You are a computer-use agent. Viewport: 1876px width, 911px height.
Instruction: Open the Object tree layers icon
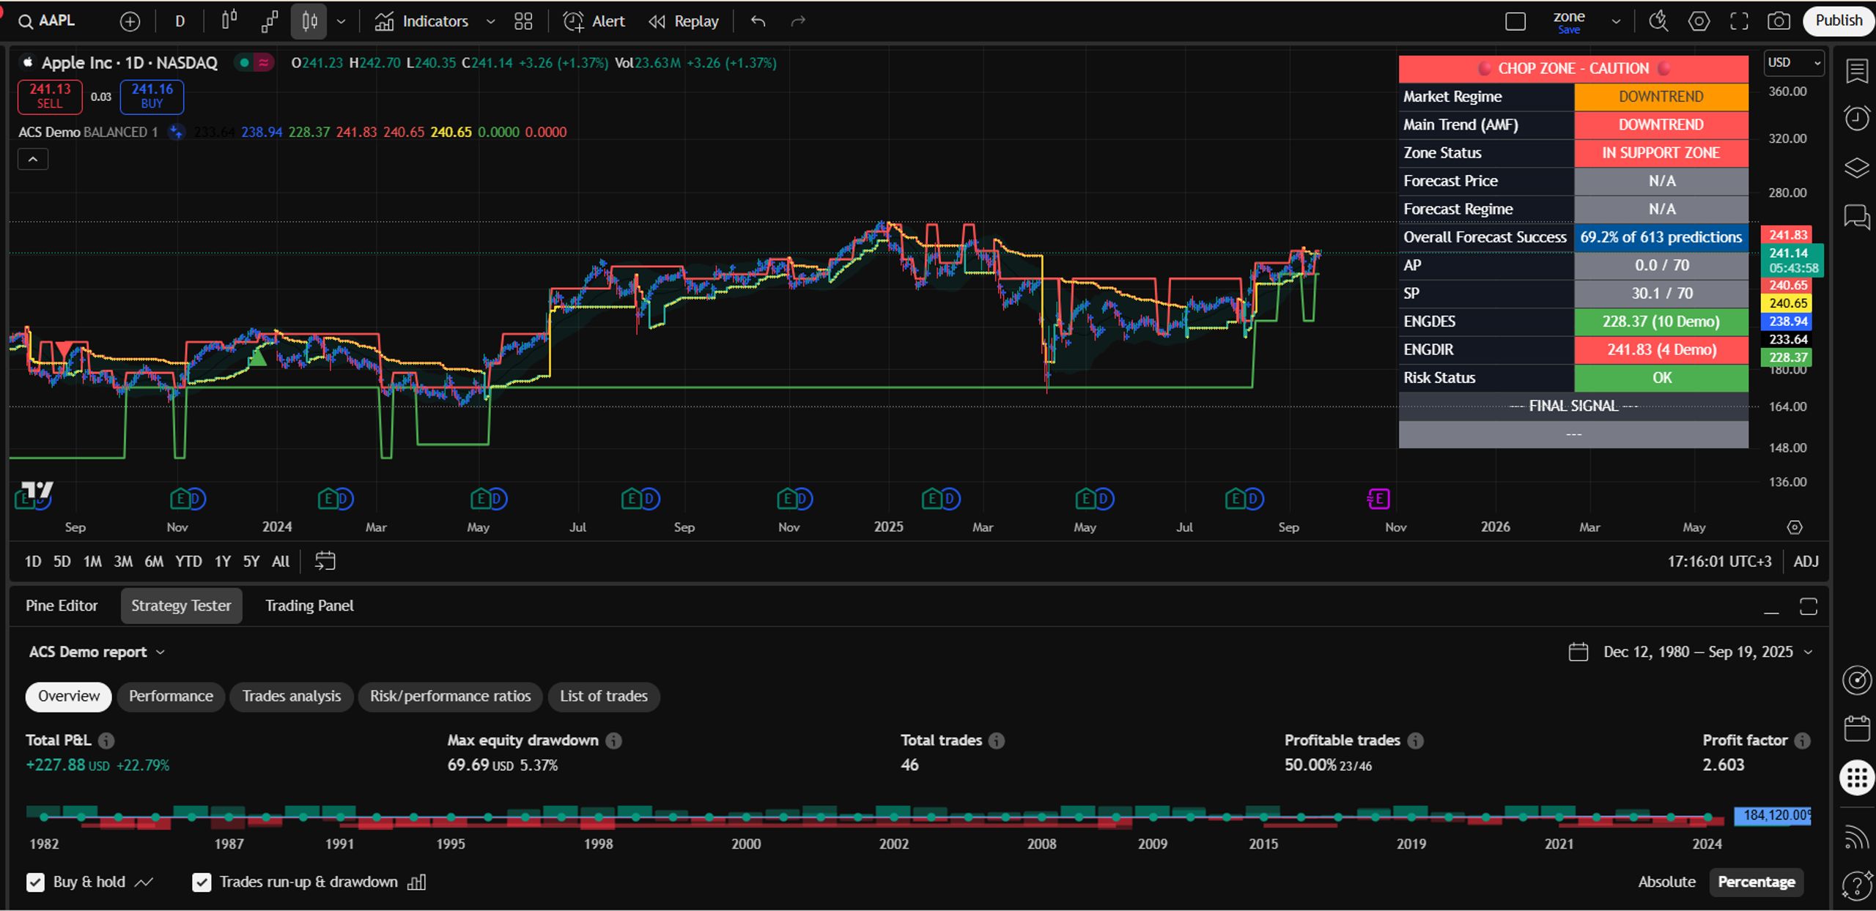point(1857,168)
